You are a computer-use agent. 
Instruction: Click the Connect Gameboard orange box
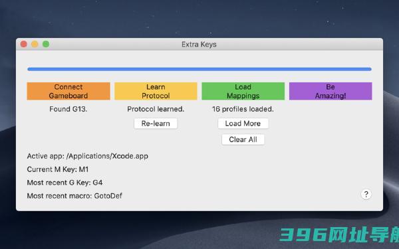pos(68,91)
